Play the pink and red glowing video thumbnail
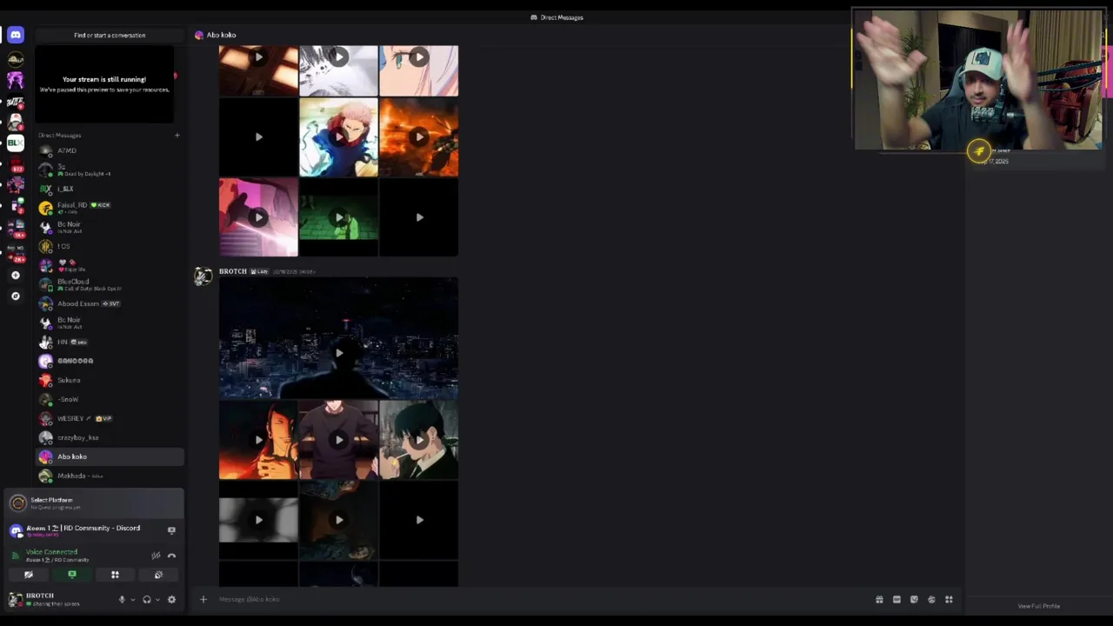The width and height of the screenshot is (1113, 626). tap(258, 217)
